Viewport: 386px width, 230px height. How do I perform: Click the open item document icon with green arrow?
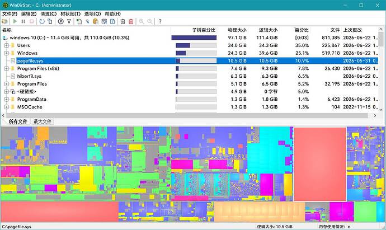(79, 21)
